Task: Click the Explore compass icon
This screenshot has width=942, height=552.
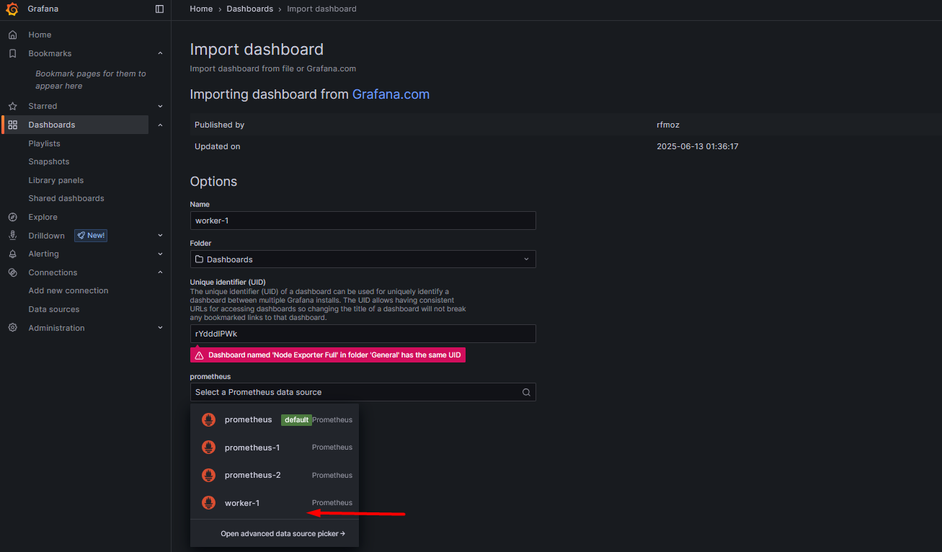Action: pyautogui.click(x=12, y=217)
